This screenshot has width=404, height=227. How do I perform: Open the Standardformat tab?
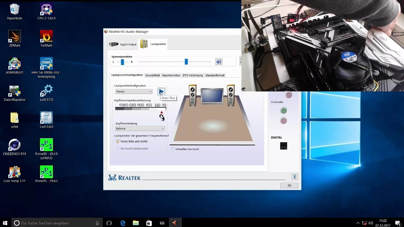tap(215, 75)
